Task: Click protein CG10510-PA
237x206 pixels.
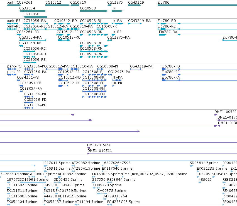Action: pyautogui.click(x=82, y=66)
